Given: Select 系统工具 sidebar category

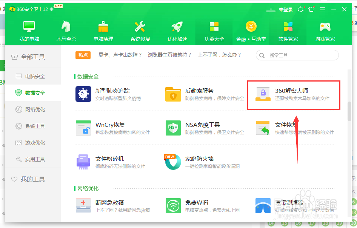Looking at the screenshot, I should (33, 126).
